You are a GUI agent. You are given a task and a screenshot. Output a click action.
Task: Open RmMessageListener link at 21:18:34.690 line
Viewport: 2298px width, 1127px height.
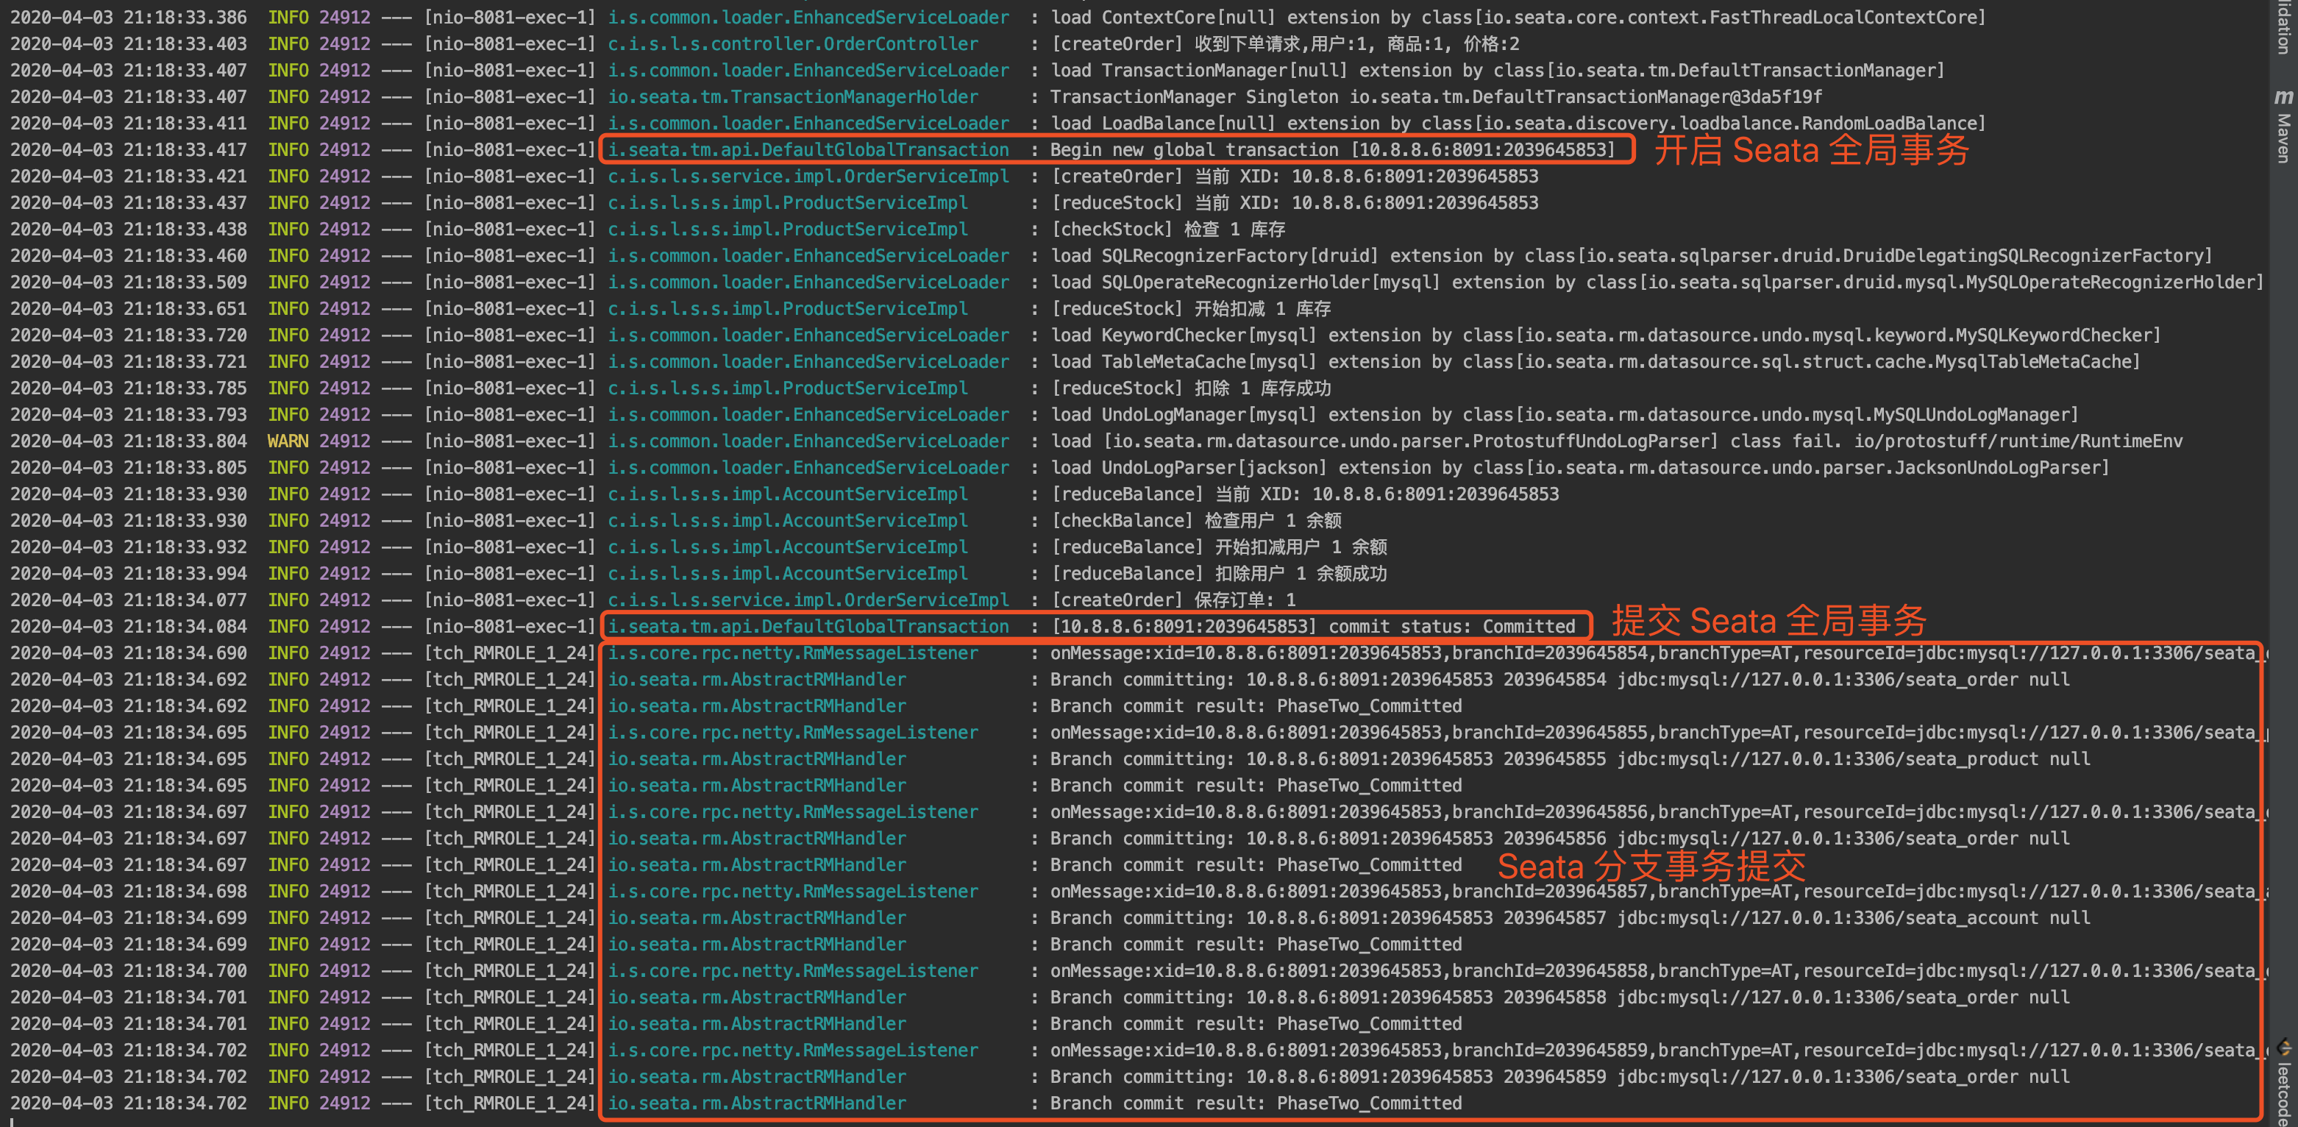(792, 653)
